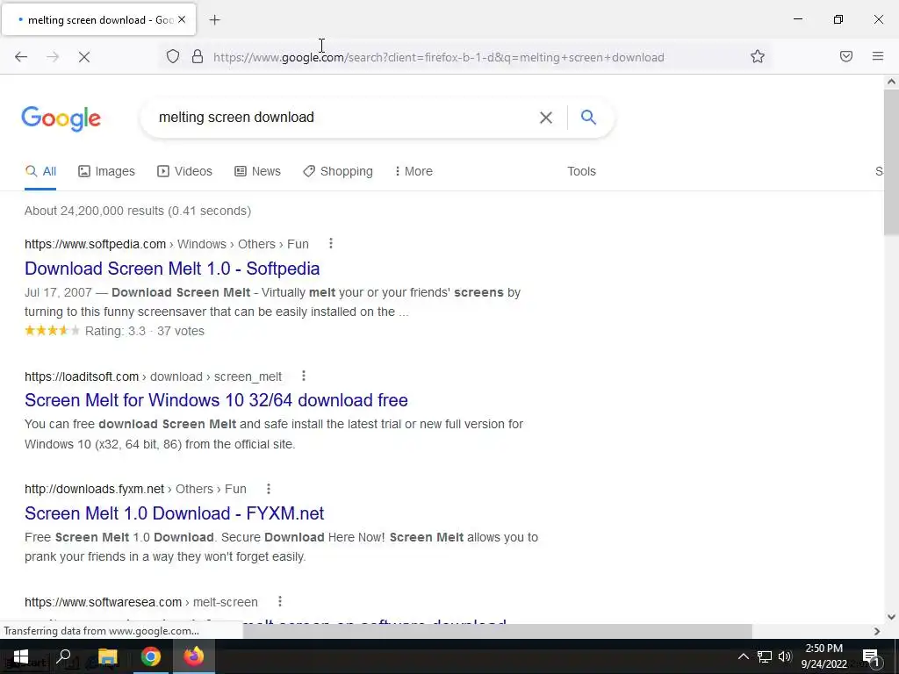Click the scroll down arrow
The image size is (899, 674).
pyautogui.click(x=891, y=617)
